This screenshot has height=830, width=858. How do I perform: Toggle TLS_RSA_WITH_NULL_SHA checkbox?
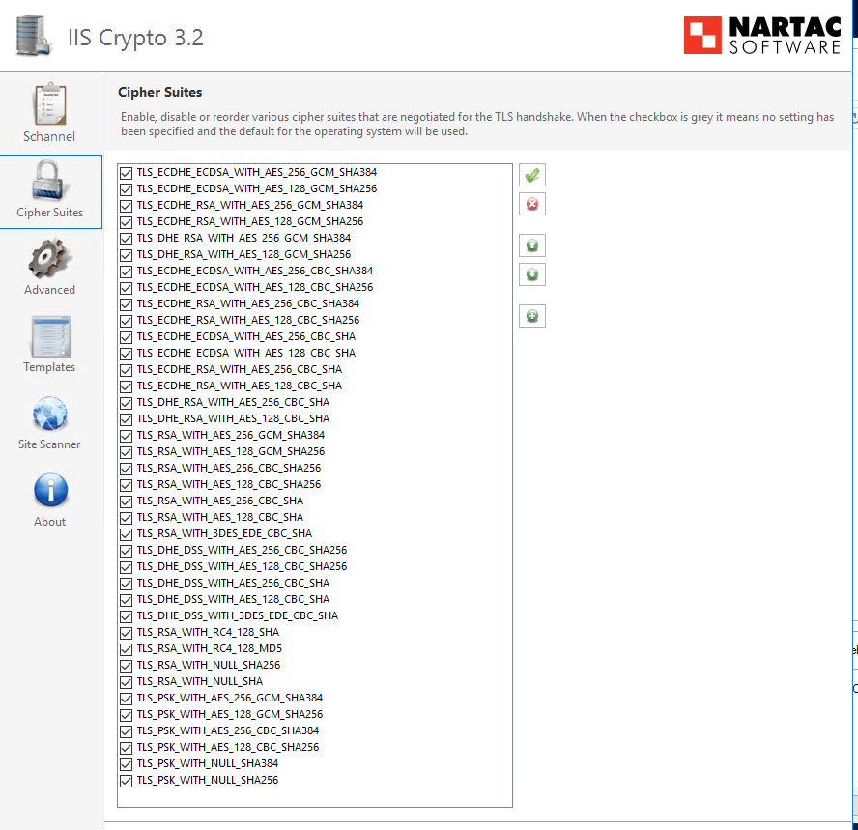tap(126, 681)
